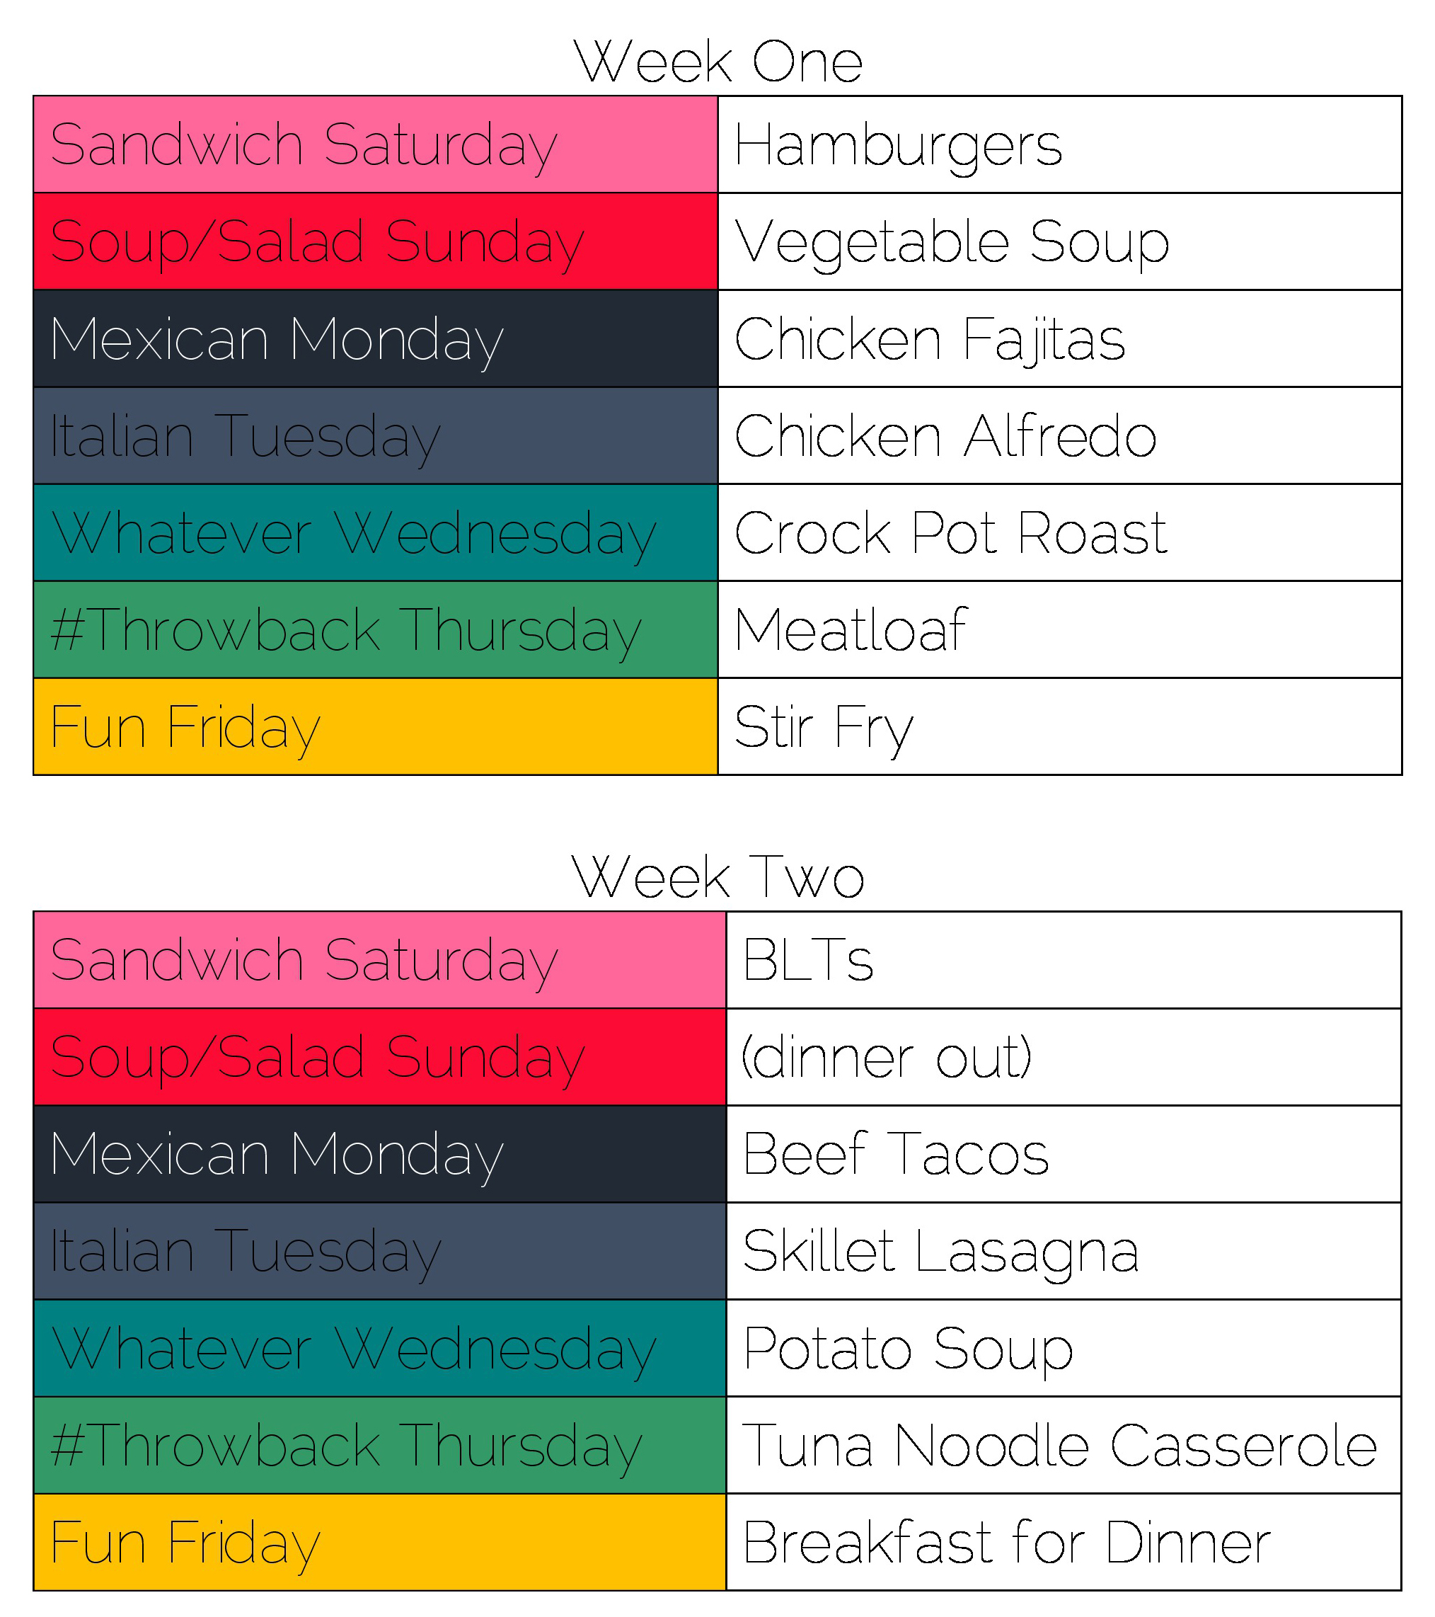Viewport: 1435px width, 1617px height.
Task: Select Week Two's green #Throwback Thursday cell
Action: tap(379, 1446)
